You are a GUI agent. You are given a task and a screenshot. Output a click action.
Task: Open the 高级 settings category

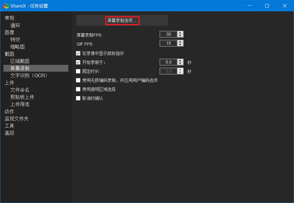click(x=9, y=133)
